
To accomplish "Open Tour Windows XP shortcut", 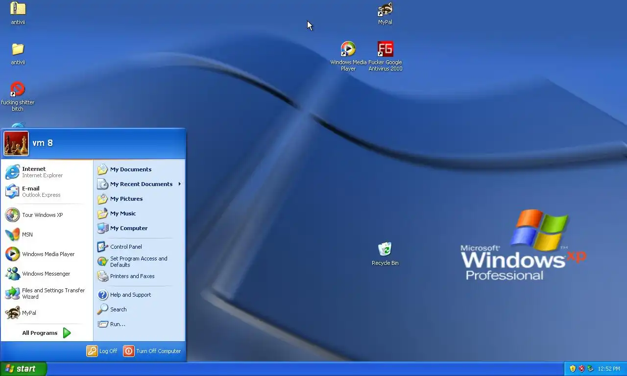I will tap(47, 215).
